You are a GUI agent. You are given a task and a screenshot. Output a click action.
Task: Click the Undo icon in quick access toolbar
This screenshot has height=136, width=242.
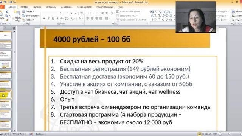coord(5,2)
